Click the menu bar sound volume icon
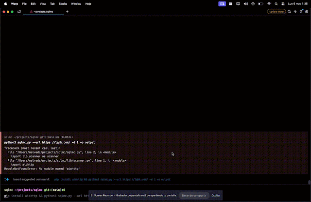This screenshot has height=202, width=311. point(244,3)
